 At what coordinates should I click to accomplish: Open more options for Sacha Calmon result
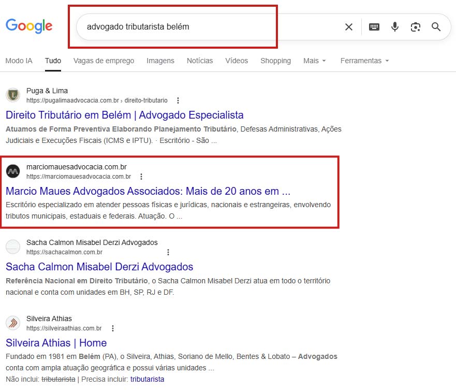click(168, 252)
